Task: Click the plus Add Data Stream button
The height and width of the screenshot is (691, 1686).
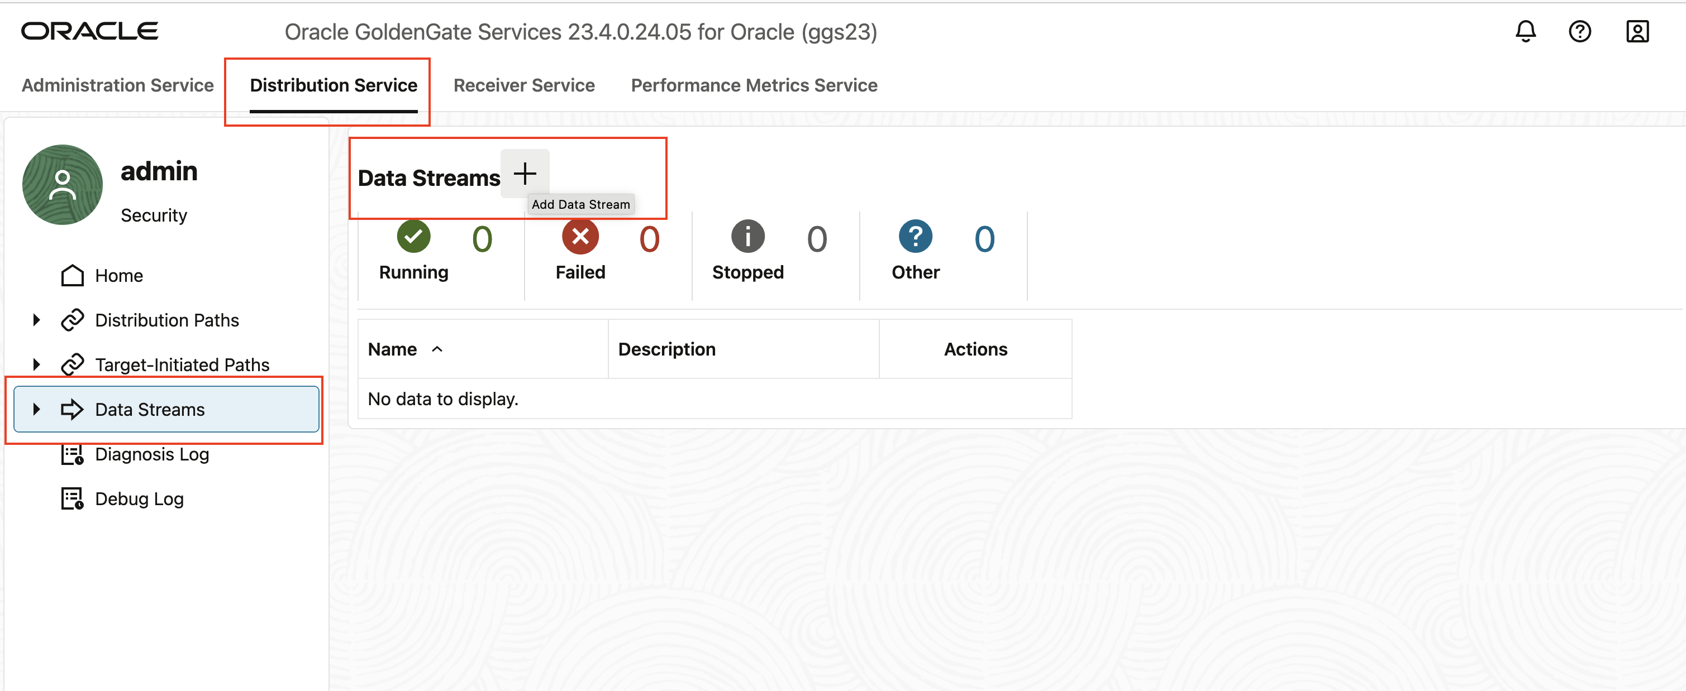Action: pyautogui.click(x=524, y=173)
